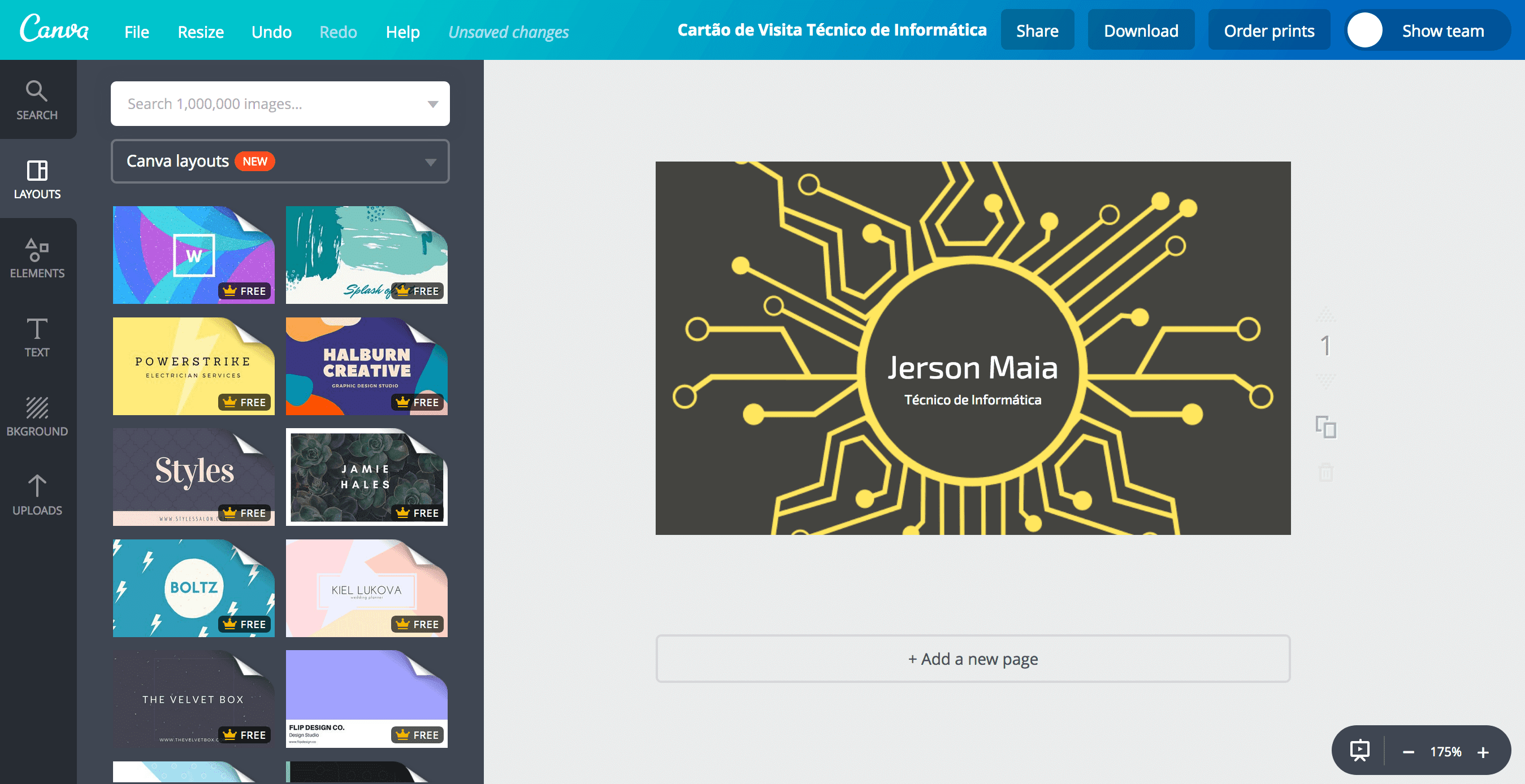
Task: Start presentation mode icon
Action: [1359, 751]
